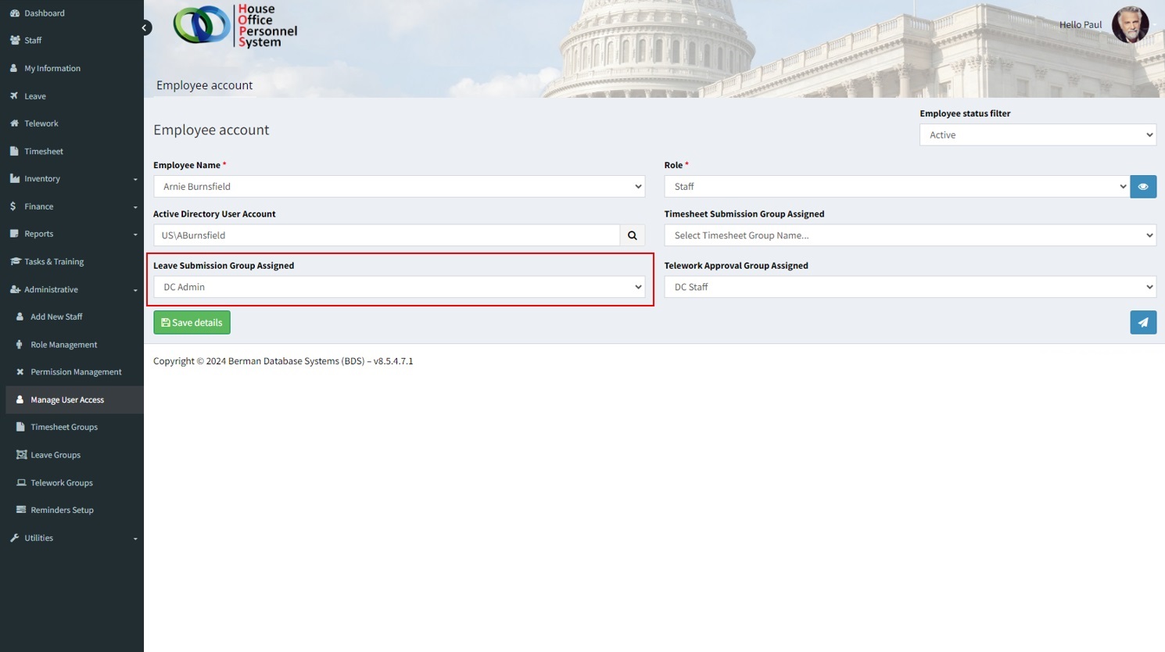Open Dashboard from the sidebar
Screen dimensions: 1165x652
point(45,13)
